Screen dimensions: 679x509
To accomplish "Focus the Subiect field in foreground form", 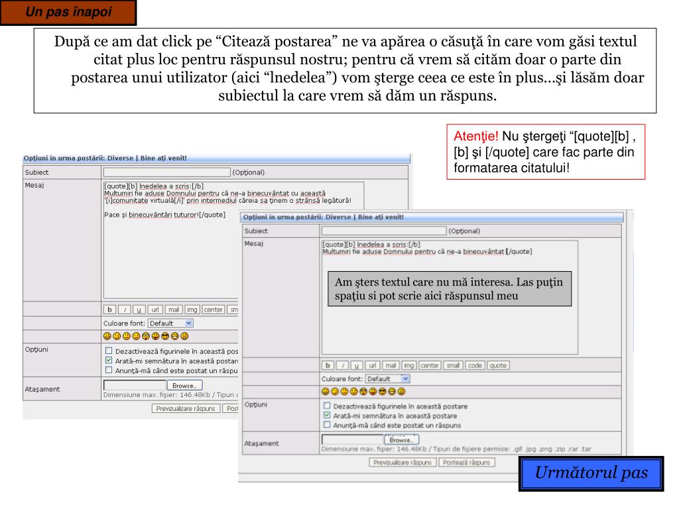I will pos(384,231).
